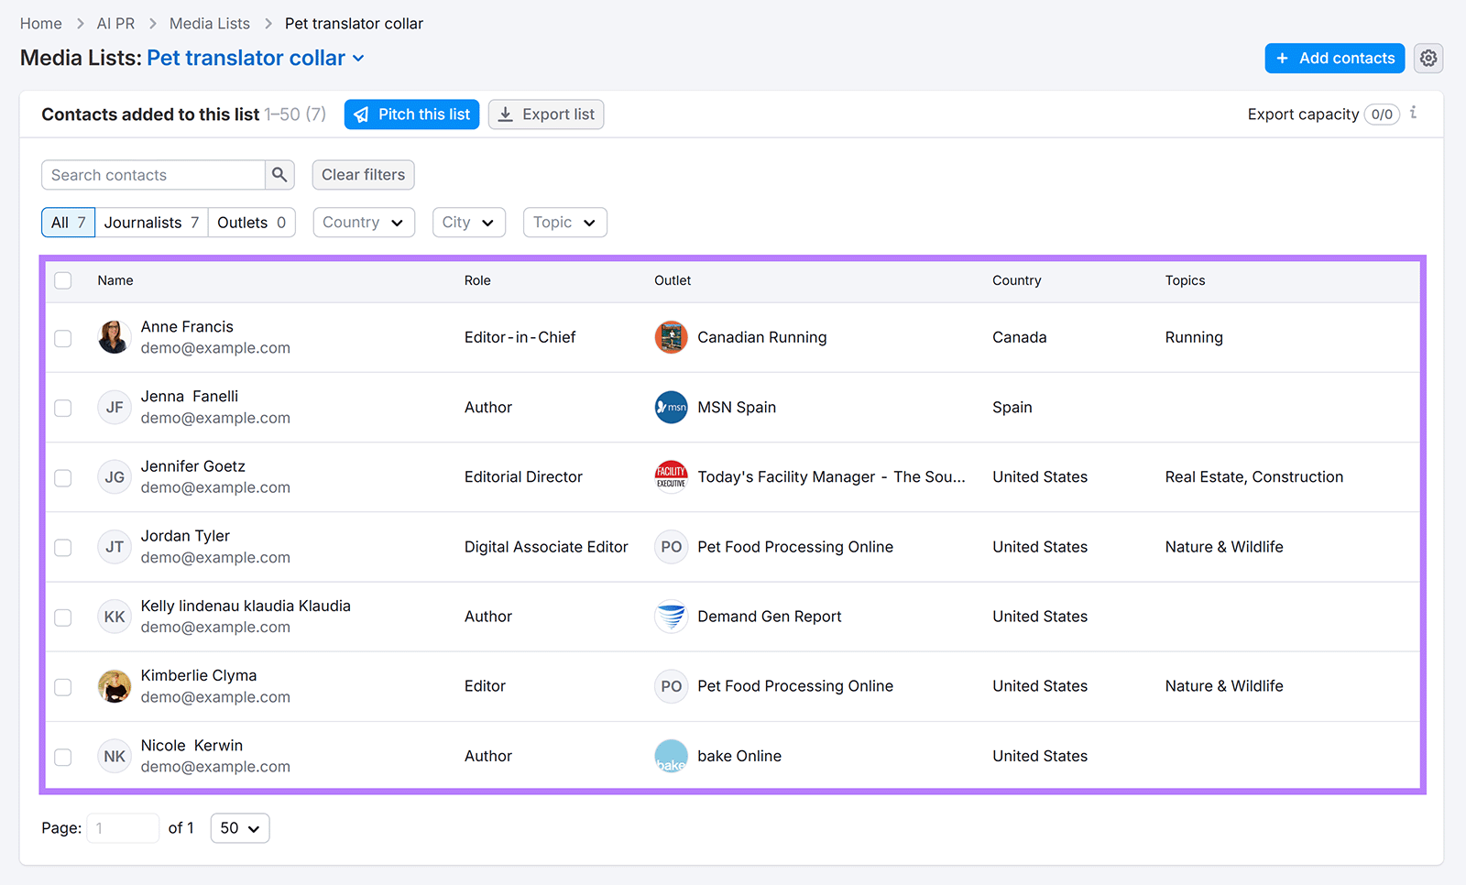
Task: Switch to the Journalists tab
Action: (151, 223)
